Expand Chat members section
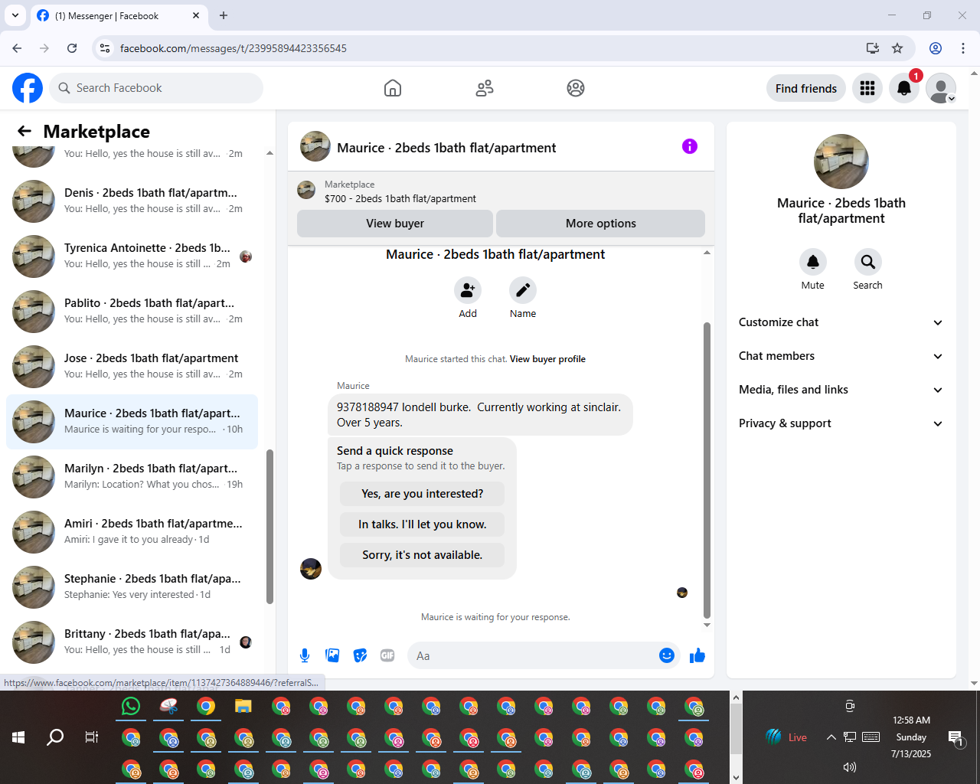 click(x=841, y=356)
